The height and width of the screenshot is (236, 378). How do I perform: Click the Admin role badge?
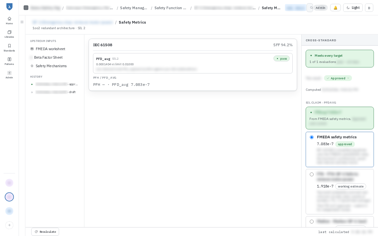[320, 8]
